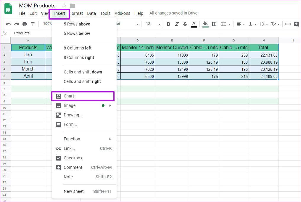
Task: Apply strikethrough formatting
Action: (x=185, y=24)
